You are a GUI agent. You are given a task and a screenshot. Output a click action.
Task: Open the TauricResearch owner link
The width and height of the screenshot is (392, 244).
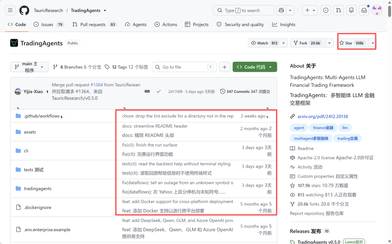(x=48, y=11)
